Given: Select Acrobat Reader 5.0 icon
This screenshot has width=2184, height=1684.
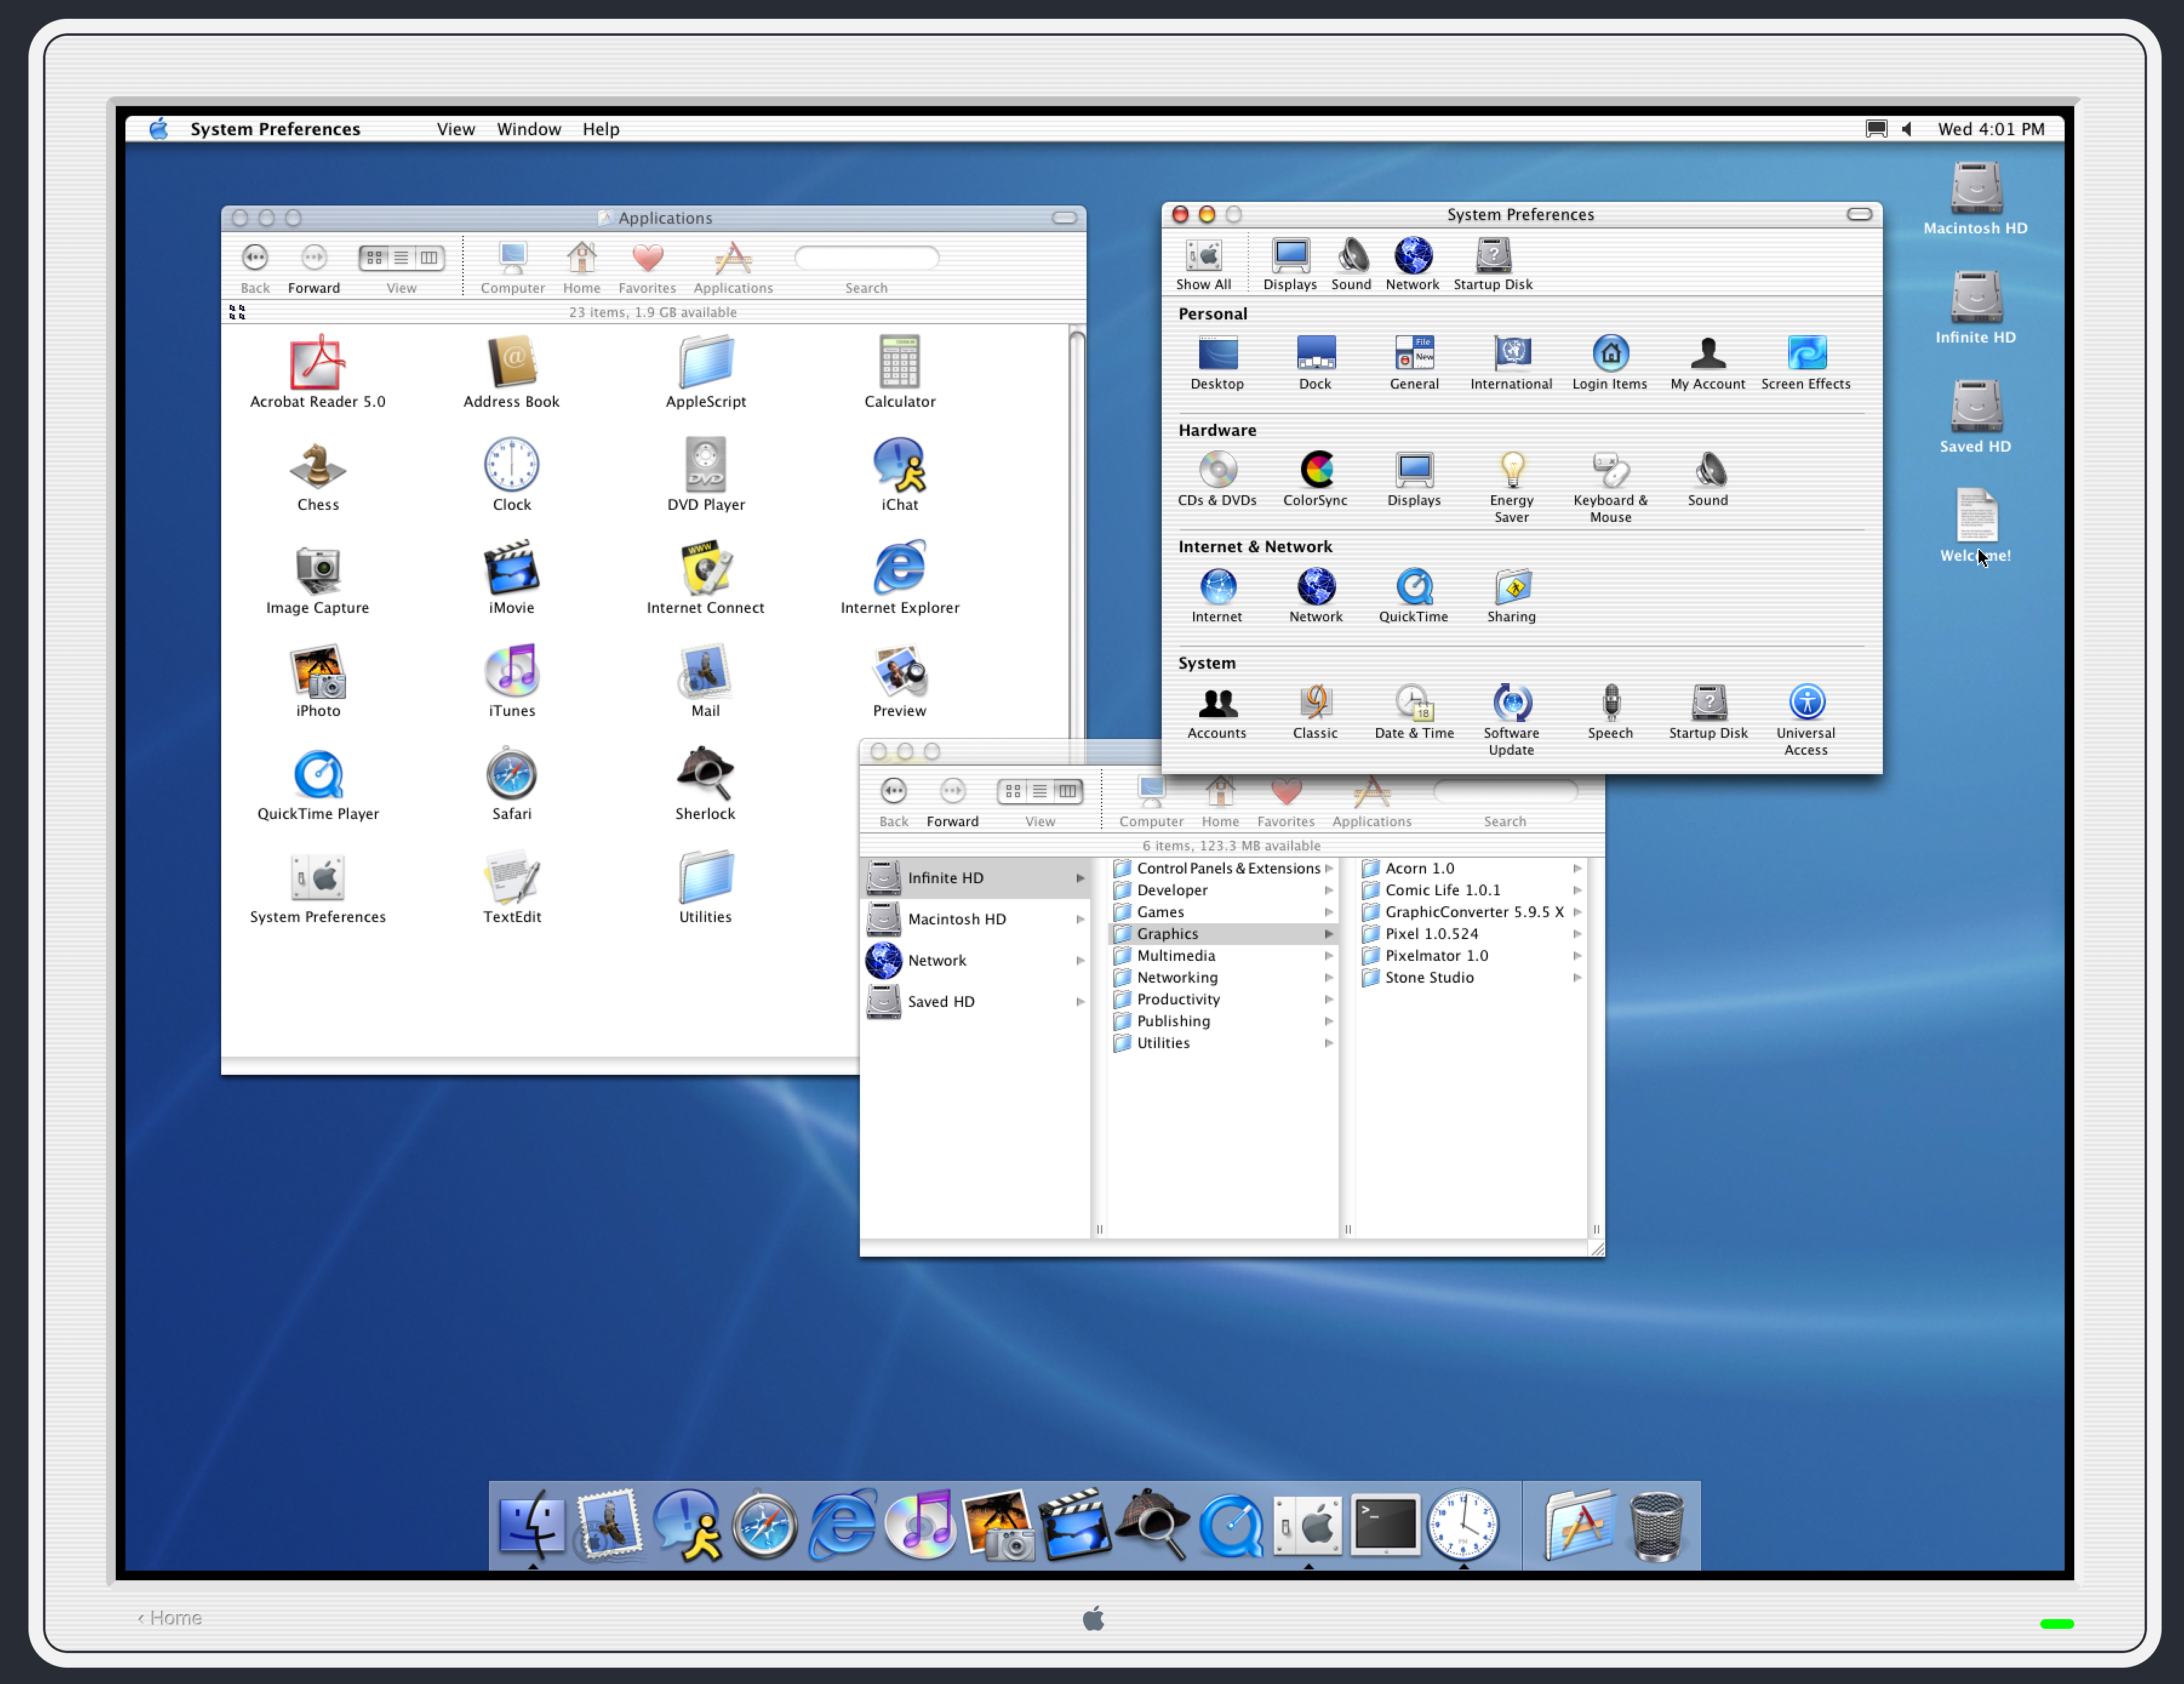Looking at the screenshot, I should (318, 372).
